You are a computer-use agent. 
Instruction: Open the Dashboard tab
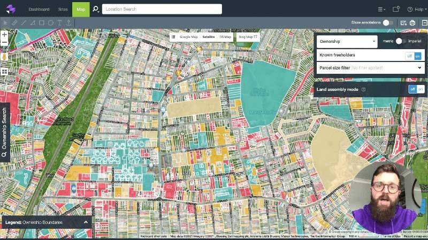pyautogui.click(x=39, y=9)
